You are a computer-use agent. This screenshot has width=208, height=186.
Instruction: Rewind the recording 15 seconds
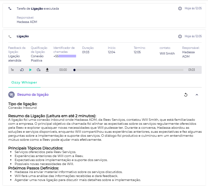click(22, 70)
